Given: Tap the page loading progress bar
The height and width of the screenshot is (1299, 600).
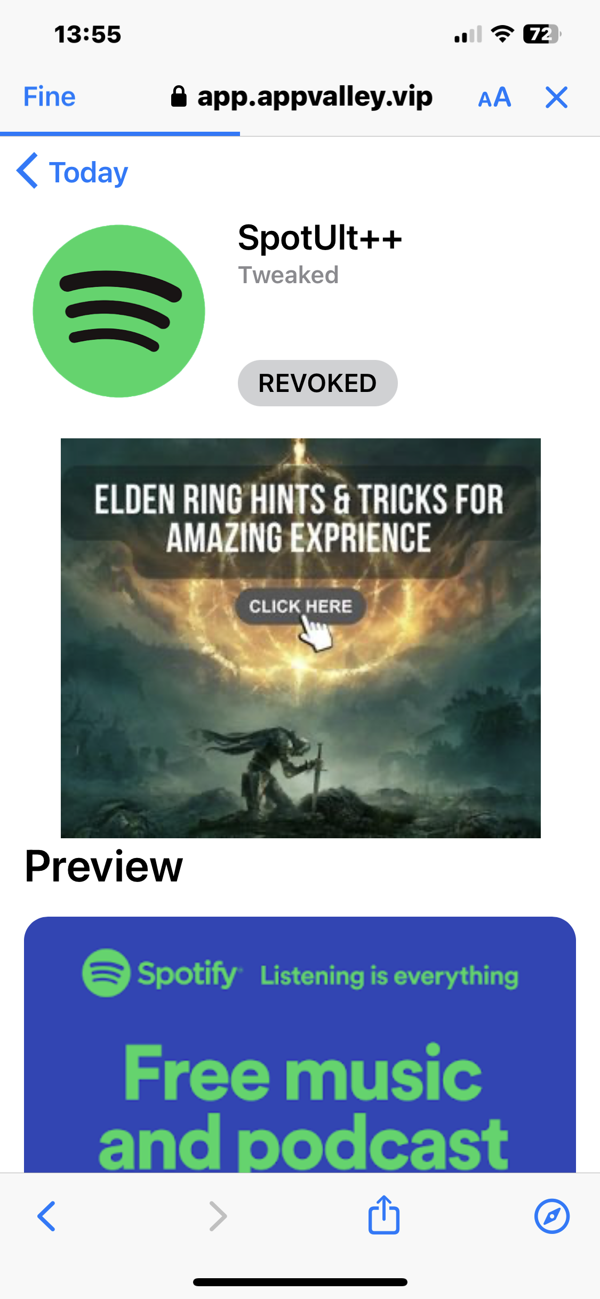Looking at the screenshot, I should point(120,134).
